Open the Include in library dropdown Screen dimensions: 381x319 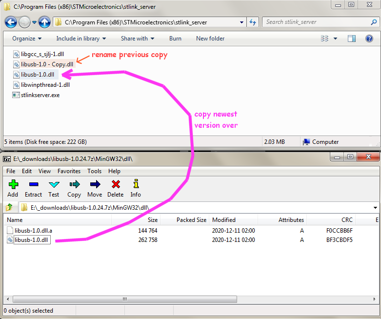[x=81, y=39]
